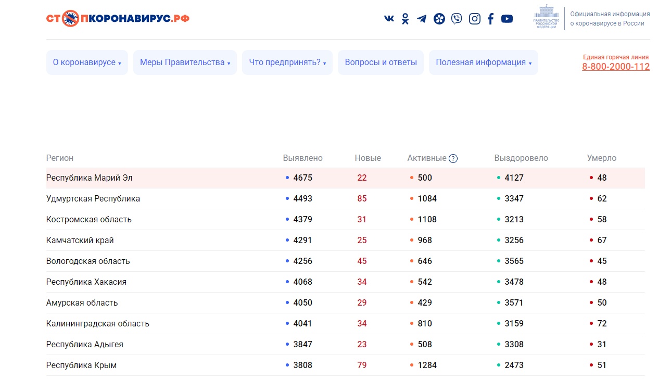Click the Выявлено column header
The image size is (671, 379).
(x=302, y=158)
